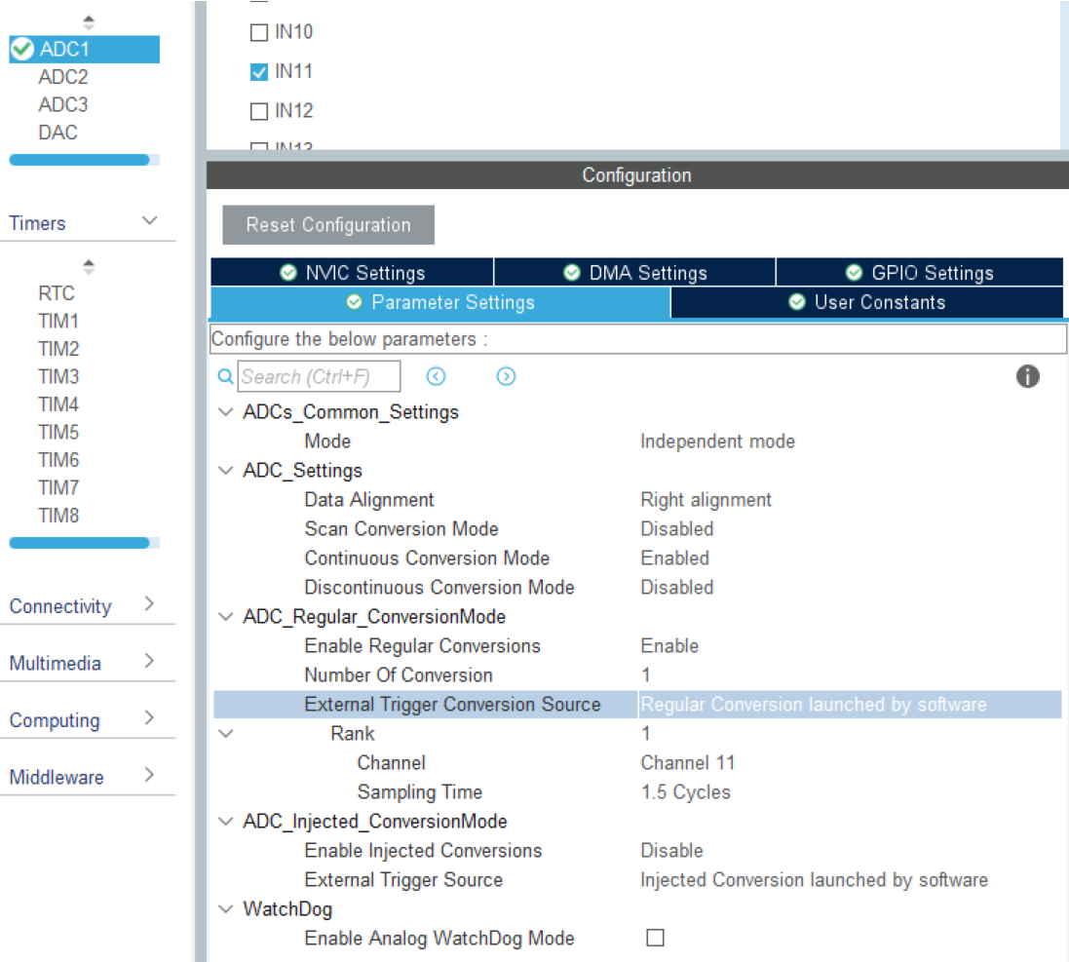This screenshot has height=962, width=1069.
Task: Open the NVIC Settings tab
Action: pos(352,273)
